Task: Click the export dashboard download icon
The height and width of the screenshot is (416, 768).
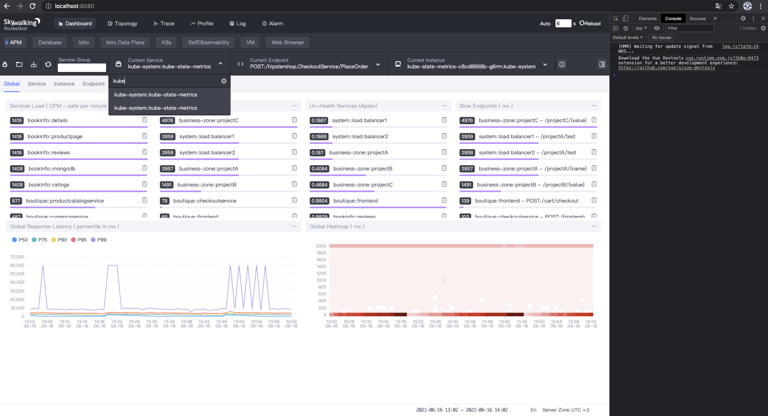Action: click(34, 64)
